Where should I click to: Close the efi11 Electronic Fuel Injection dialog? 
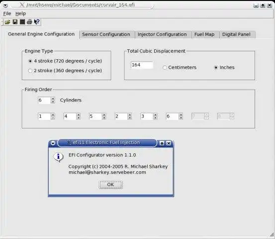(x=169, y=143)
